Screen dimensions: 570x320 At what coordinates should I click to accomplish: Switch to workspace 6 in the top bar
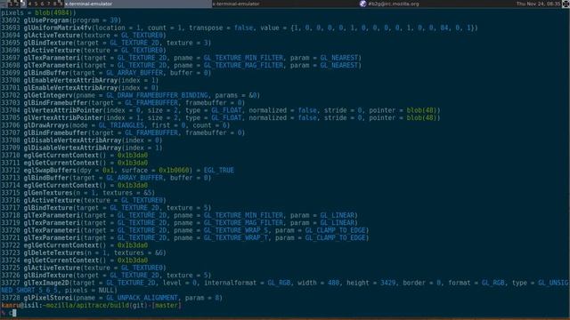tap(42, 4)
